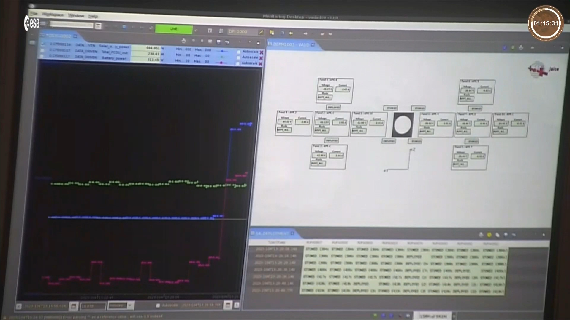This screenshot has width=570, height=320.
Task: Click the right arrow after end time
Action: click(237, 305)
